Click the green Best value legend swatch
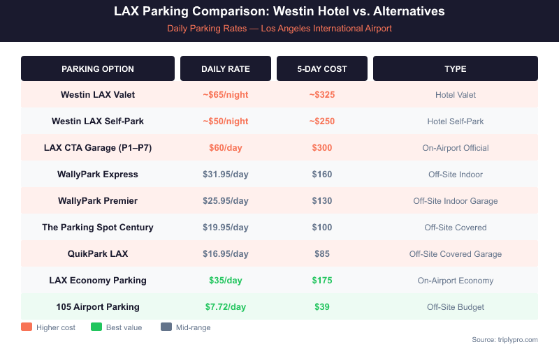This screenshot has height=349, width=559. (x=96, y=327)
